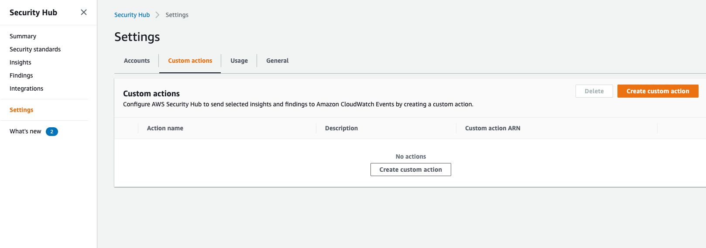The image size is (706, 248).
Task: Click the outlined Create custom action button under No actions
Action: point(410,170)
